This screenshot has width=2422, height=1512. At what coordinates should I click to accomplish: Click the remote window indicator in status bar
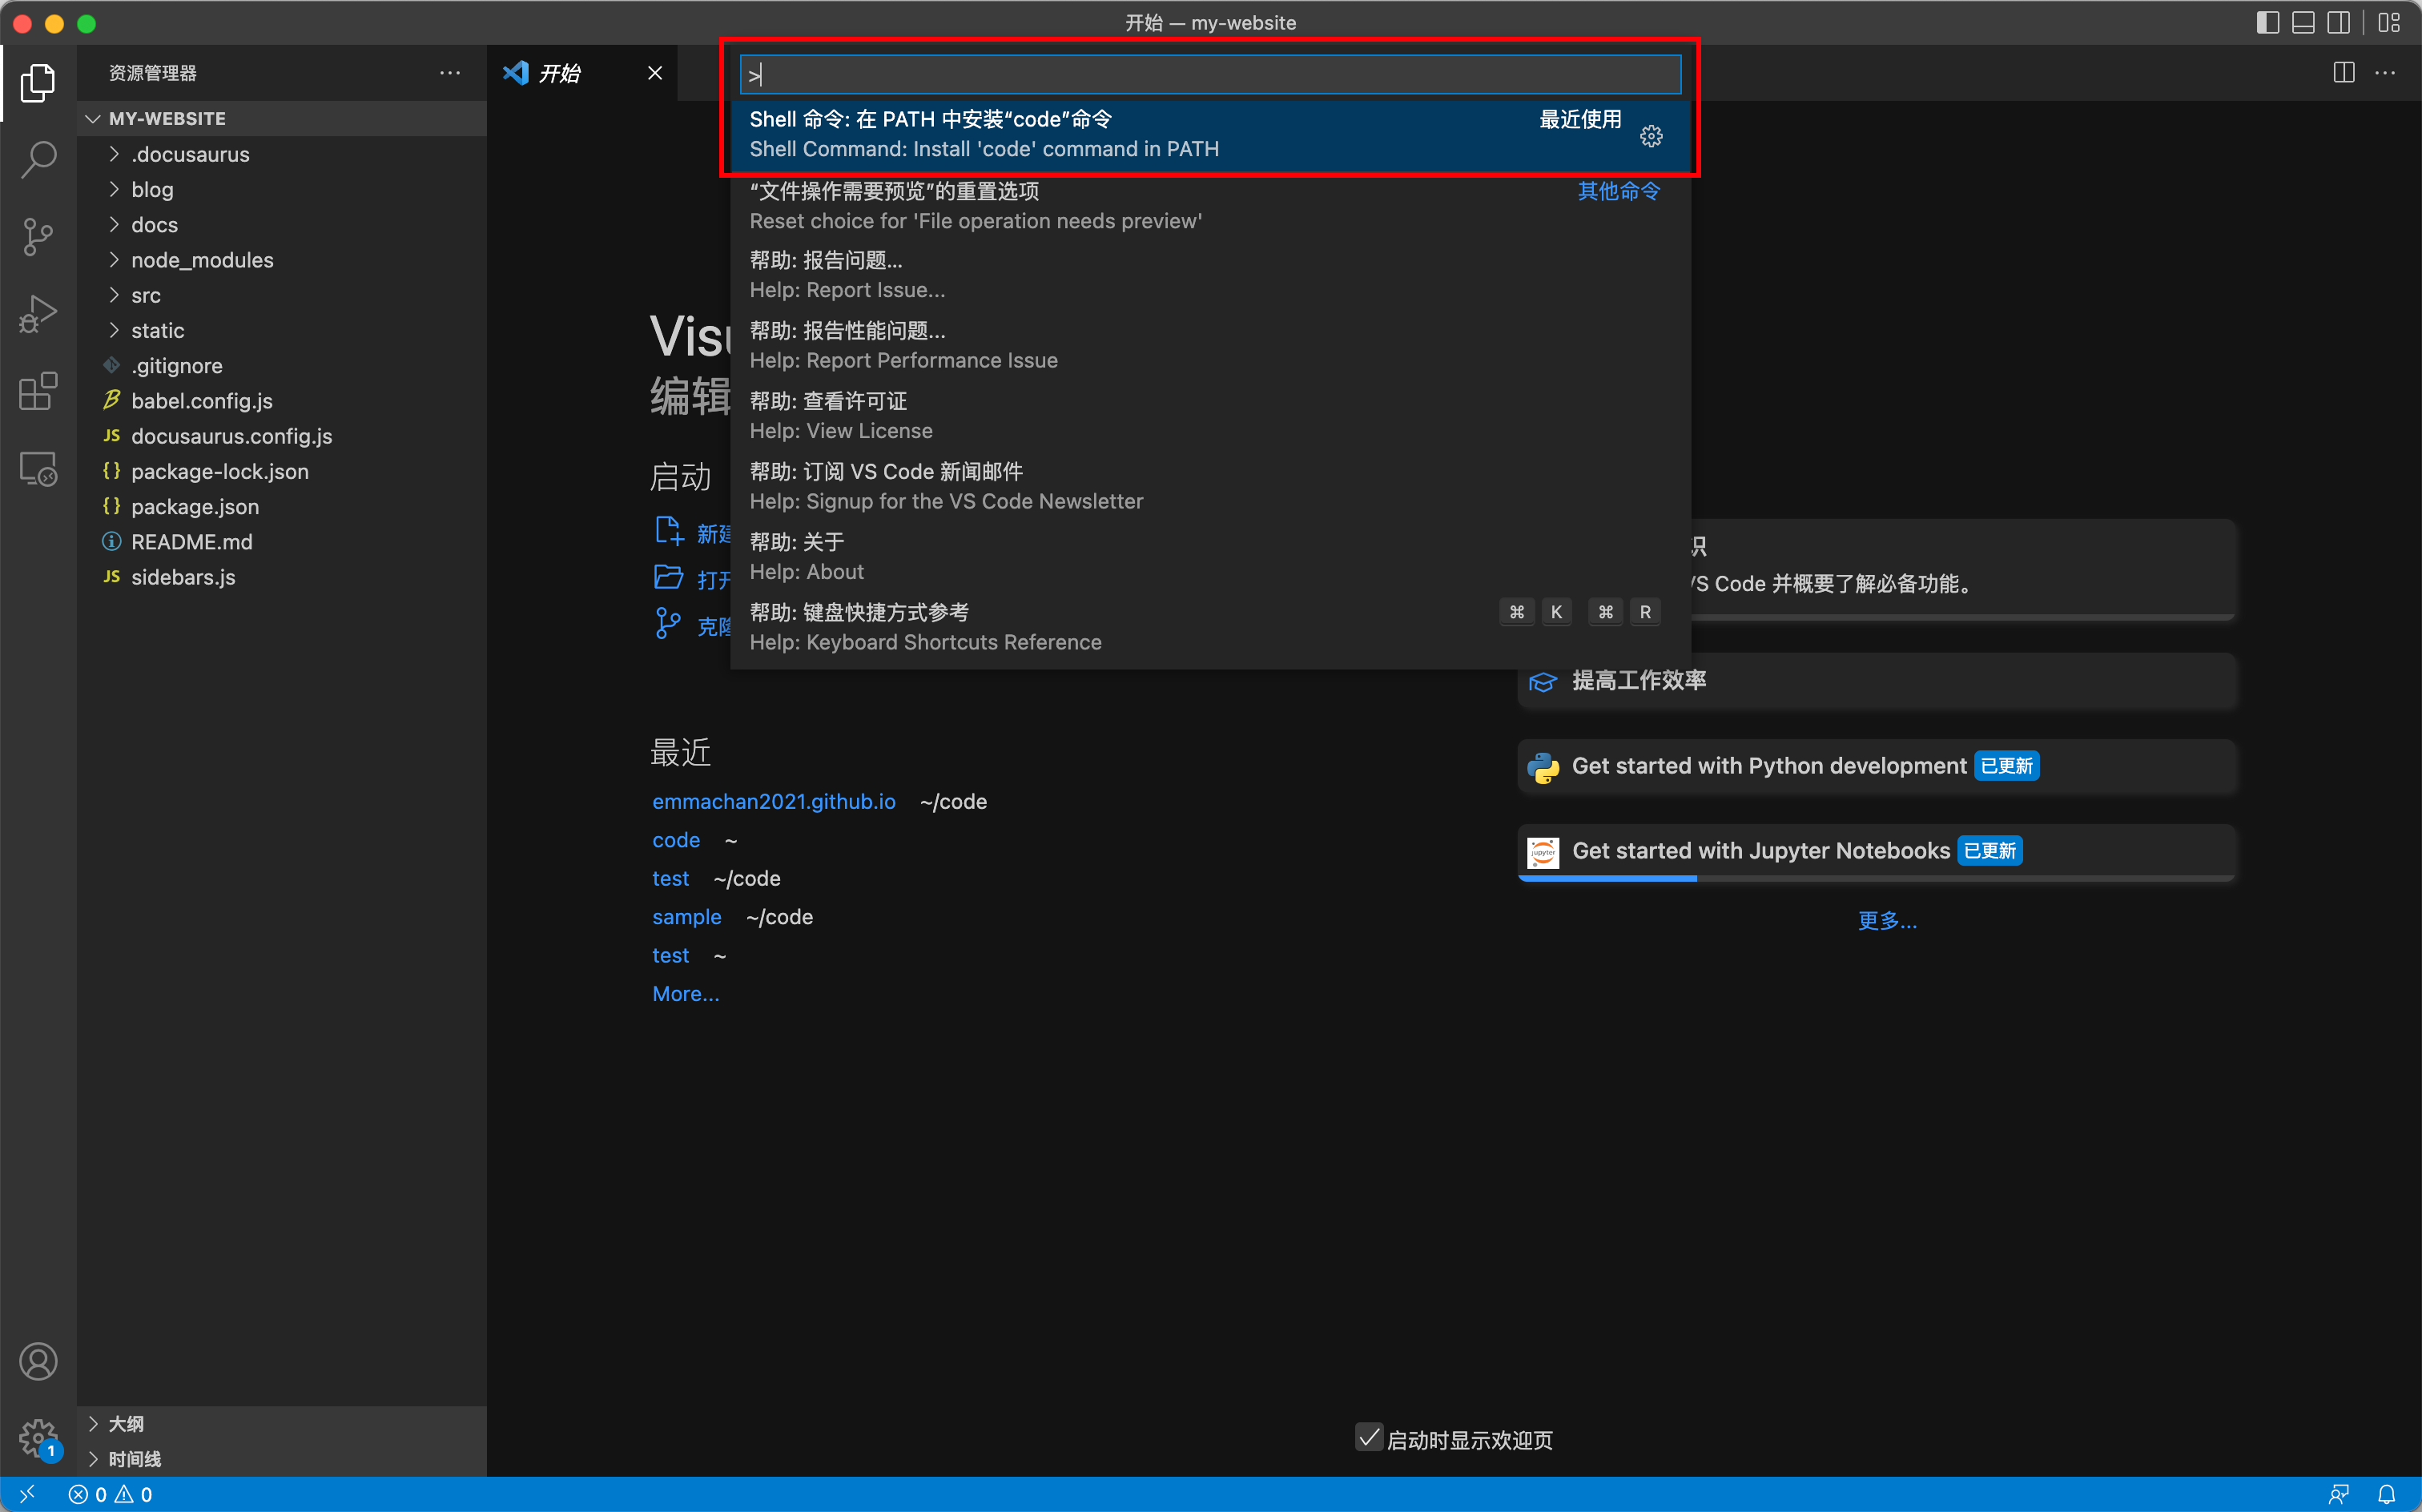[x=27, y=1494]
